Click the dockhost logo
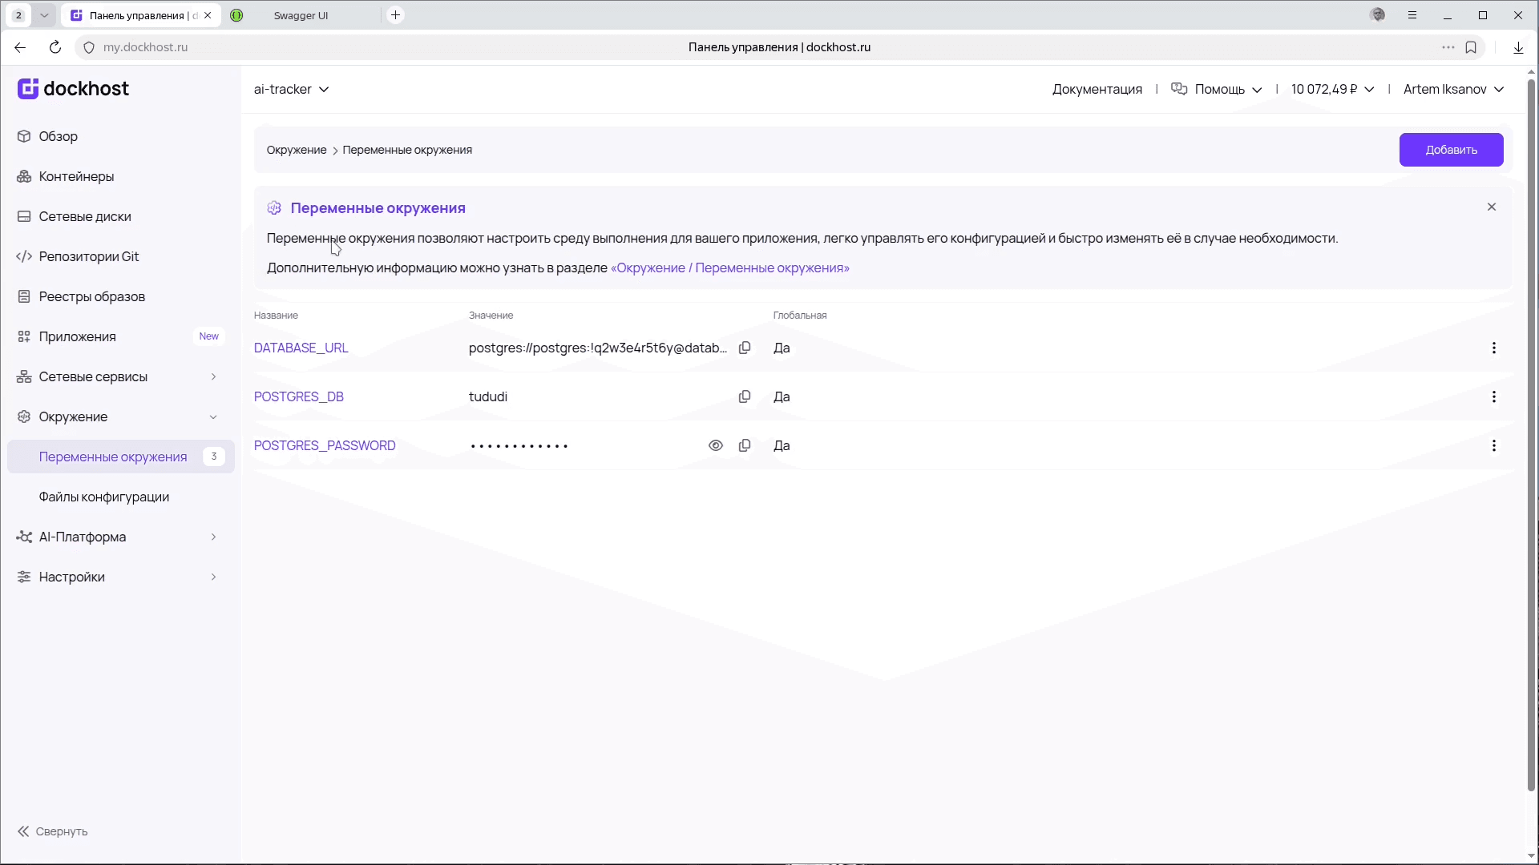The height and width of the screenshot is (865, 1539). tap(73, 89)
